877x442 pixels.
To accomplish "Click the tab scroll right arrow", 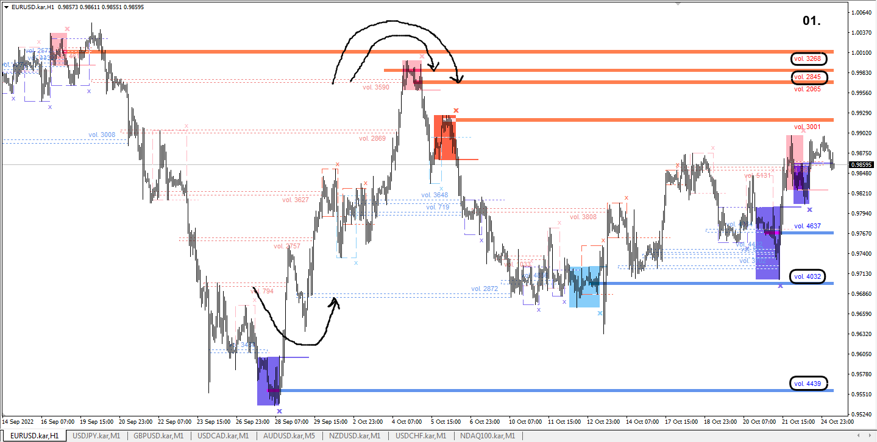I will tap(868, 436).
